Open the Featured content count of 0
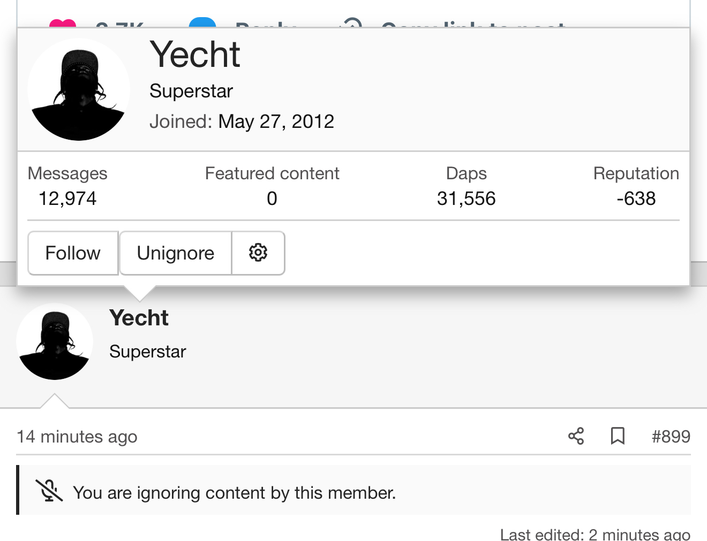 click(272, 199)
